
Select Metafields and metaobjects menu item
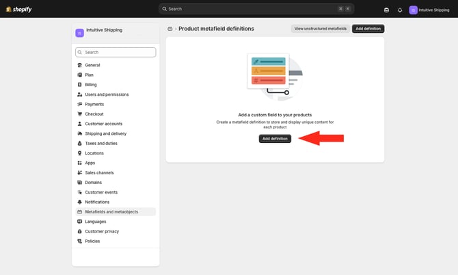116,212
